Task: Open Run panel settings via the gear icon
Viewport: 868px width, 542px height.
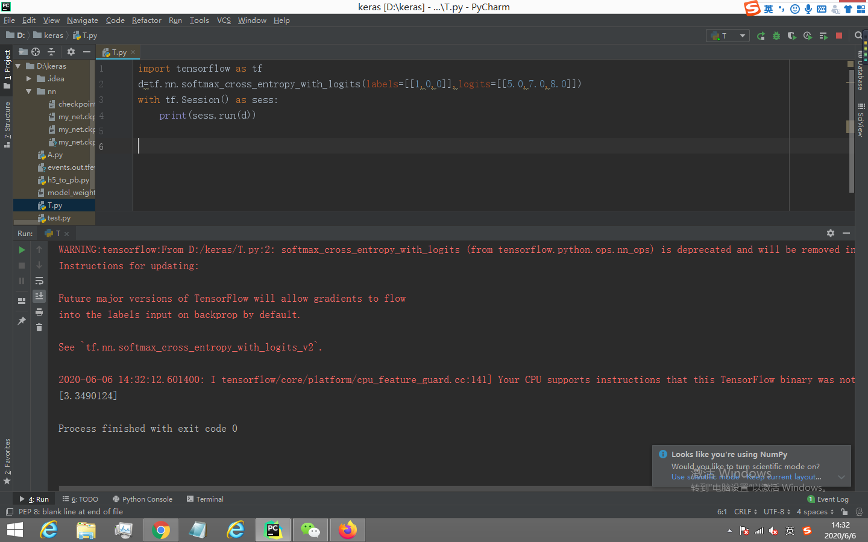Action: point(831,233)
